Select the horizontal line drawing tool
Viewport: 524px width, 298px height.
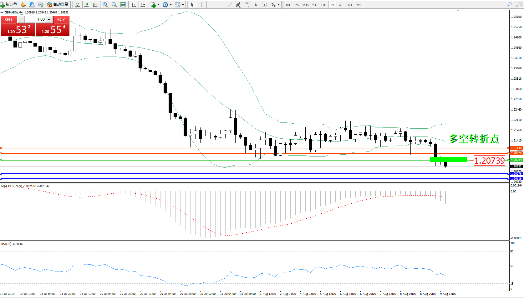click(x=221, y=5)
